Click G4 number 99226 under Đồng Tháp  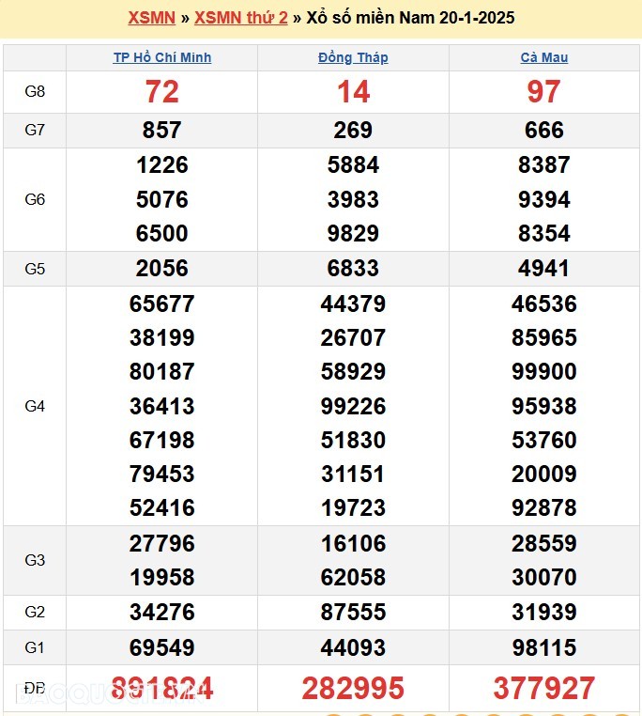pyautogui.click(x=353, y=406)
